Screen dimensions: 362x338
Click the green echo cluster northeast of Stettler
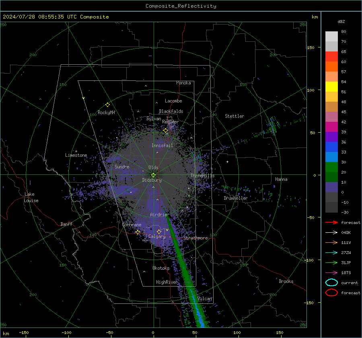[x=273, y=125]
